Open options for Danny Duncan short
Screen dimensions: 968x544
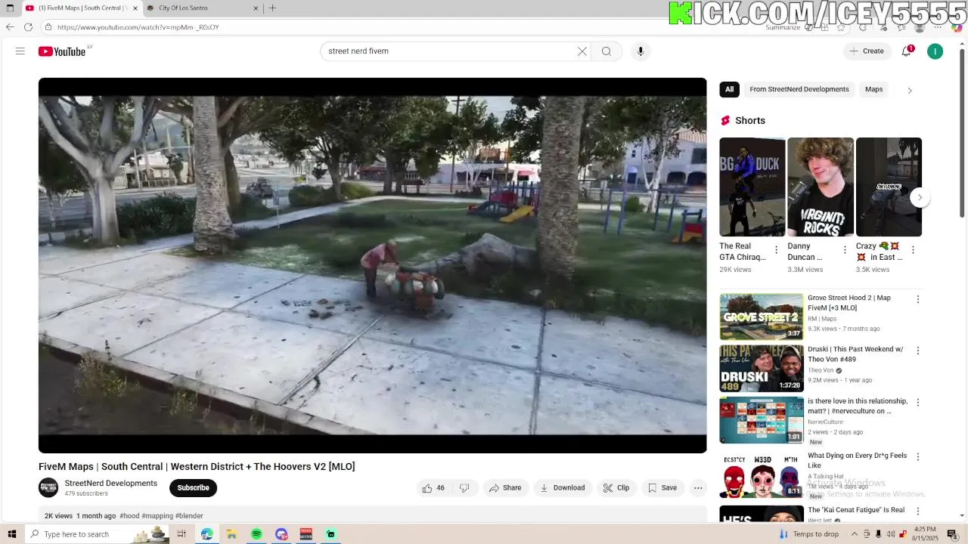845,250
